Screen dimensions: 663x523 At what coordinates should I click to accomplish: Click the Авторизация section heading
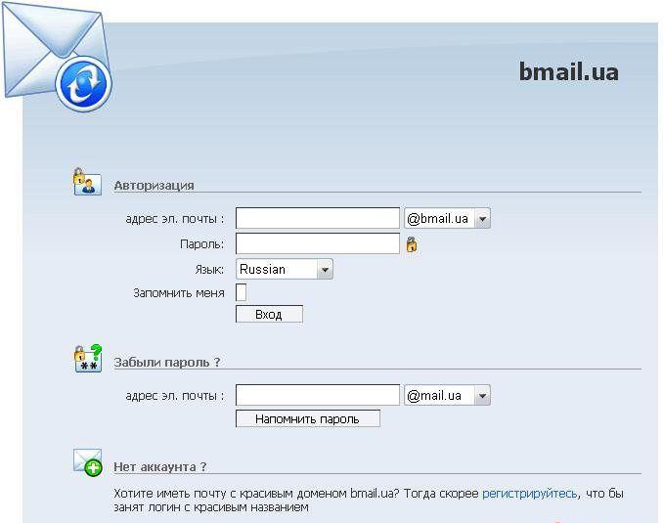[154, 185]
